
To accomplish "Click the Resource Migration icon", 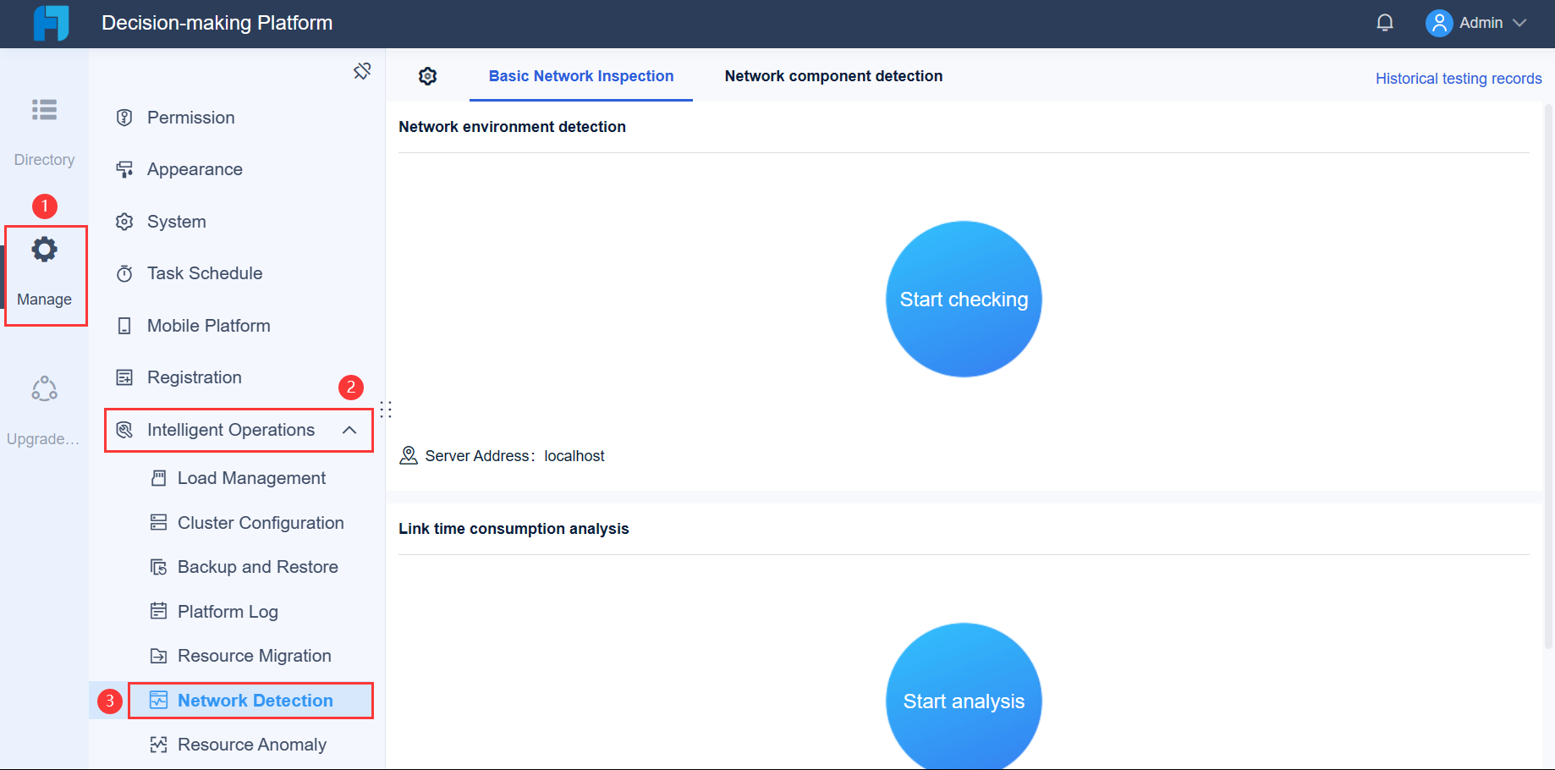I will pyautogui.click(x=158, y=655).
